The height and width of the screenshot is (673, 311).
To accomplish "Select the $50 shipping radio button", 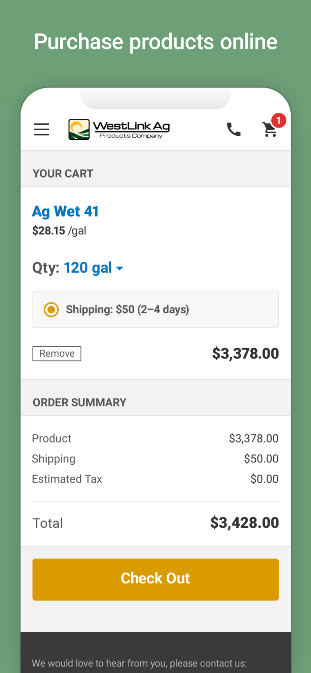I will [x=51, y=310].
